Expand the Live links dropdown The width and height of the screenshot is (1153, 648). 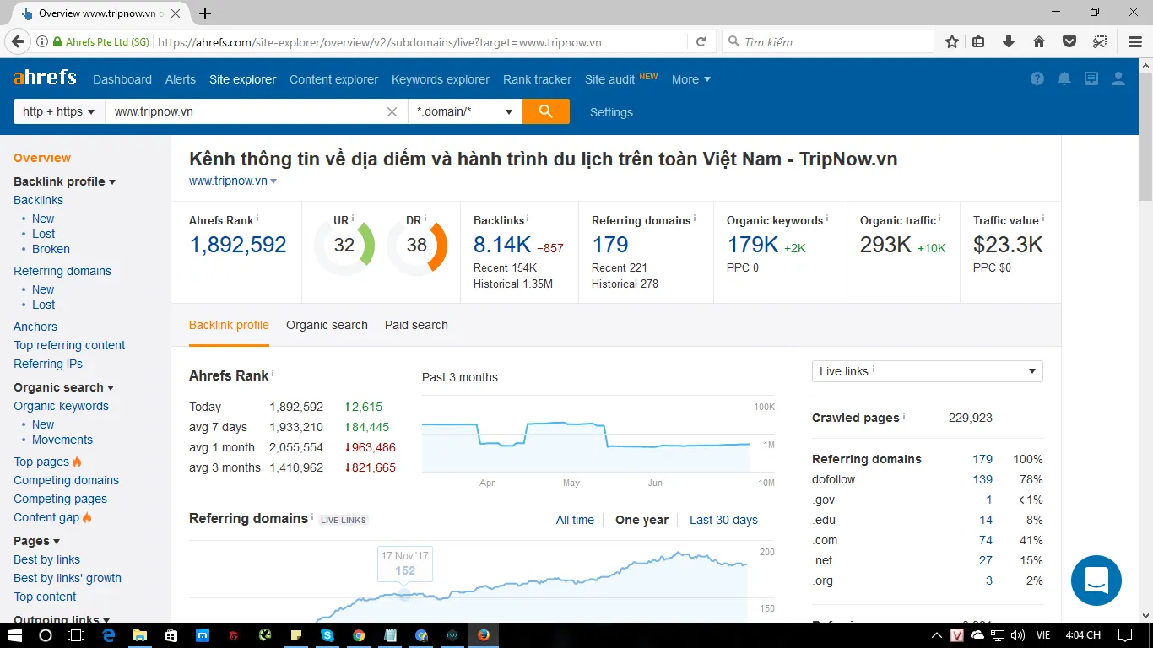click(927, 371)
